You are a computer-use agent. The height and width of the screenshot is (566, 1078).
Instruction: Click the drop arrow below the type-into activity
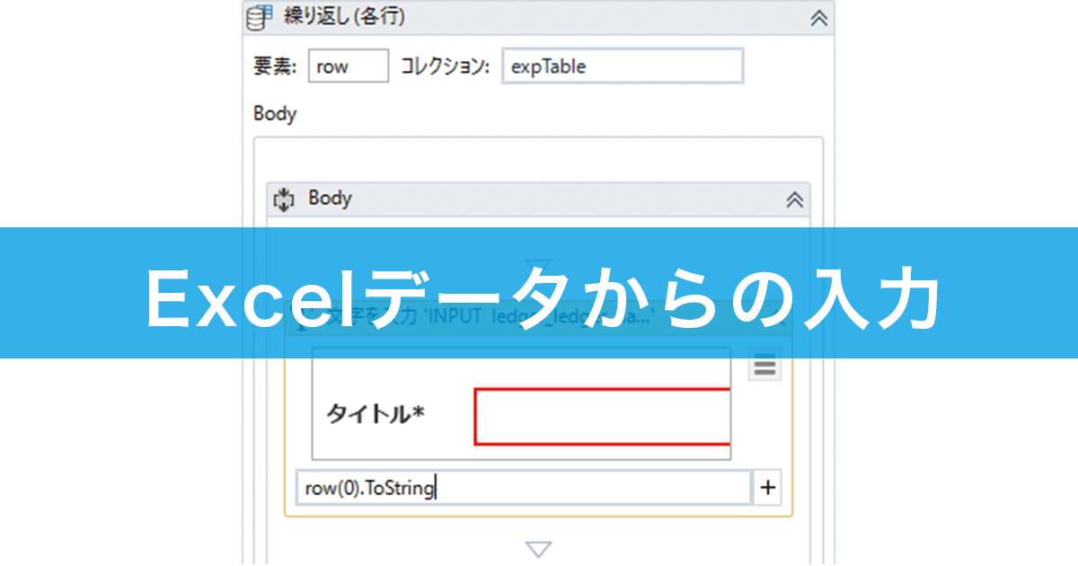pos(538,548)
